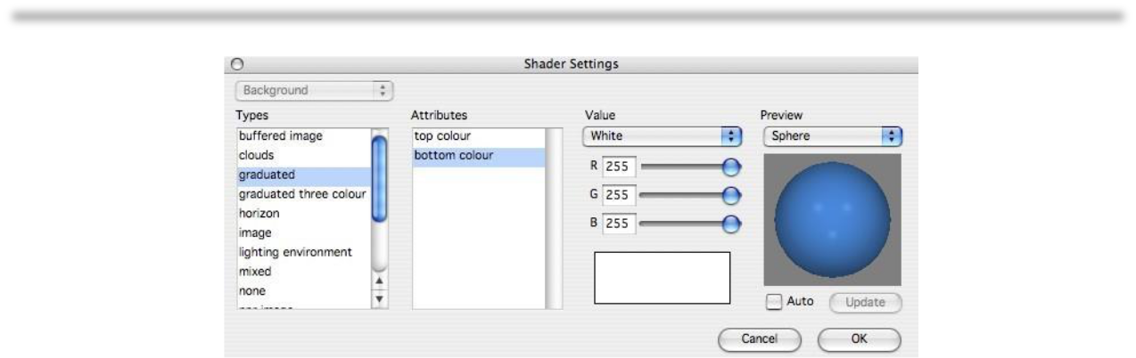Click the R channel slider knob
Screen dimensions: 1136x358
click(x=731, y=166)
